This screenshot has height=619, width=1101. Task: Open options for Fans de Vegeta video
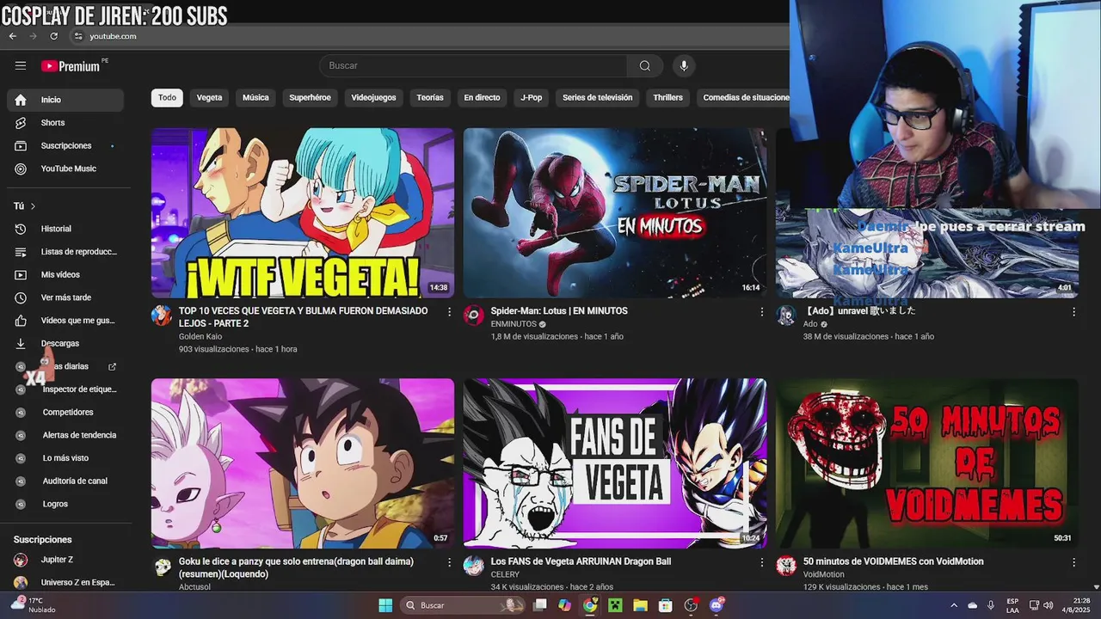[761, 562]
